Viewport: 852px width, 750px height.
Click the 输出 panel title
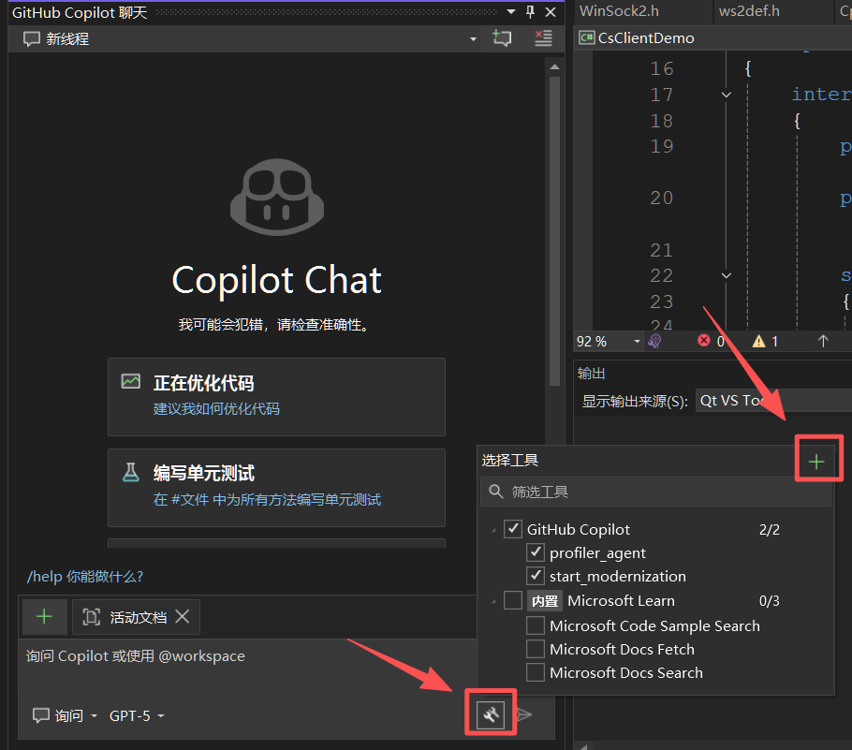591,374
